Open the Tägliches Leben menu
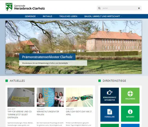 pos(68,16)
